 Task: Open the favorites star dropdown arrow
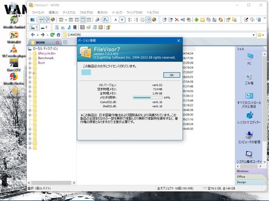[x=263, y=35]
